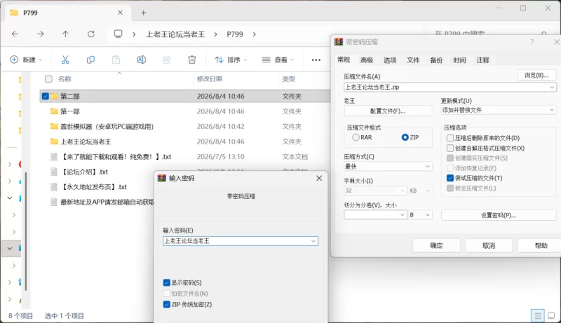Select the 上老王论坛当老王 folder row
Image resolution: width=561 pixels, height=323 pixels.
pos(185,142)
